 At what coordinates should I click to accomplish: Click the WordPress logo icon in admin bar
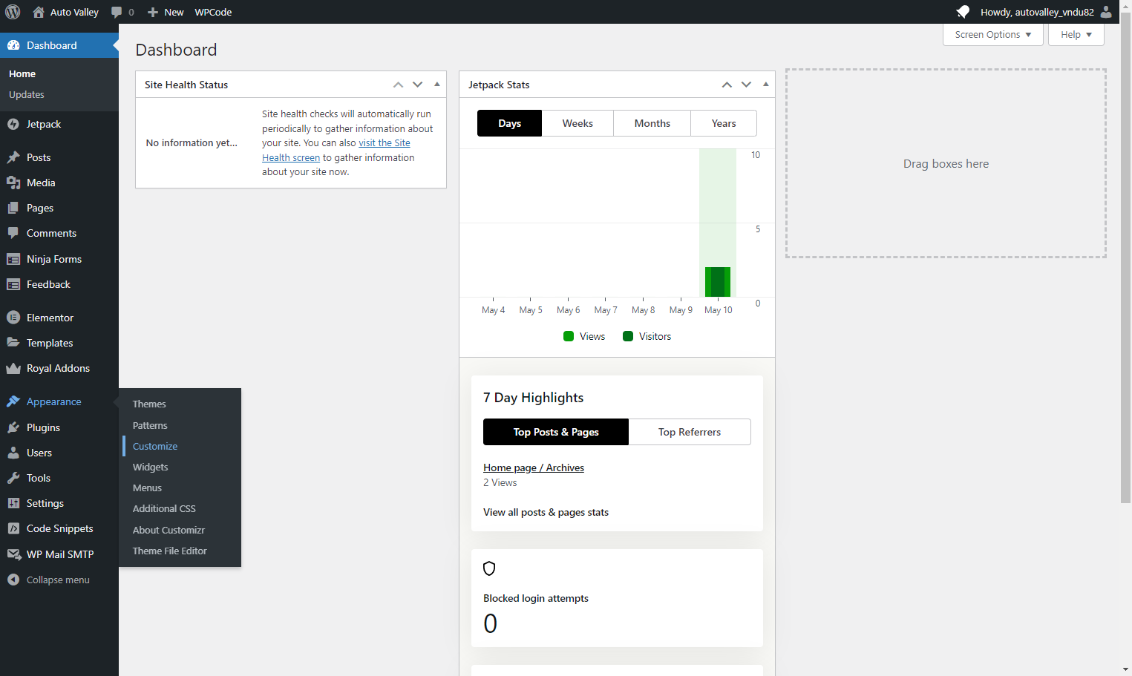click(x=13, y=12)
